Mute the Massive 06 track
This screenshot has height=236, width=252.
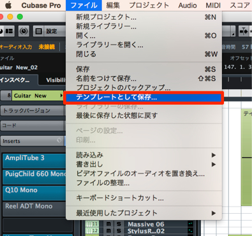pos(108,224)
